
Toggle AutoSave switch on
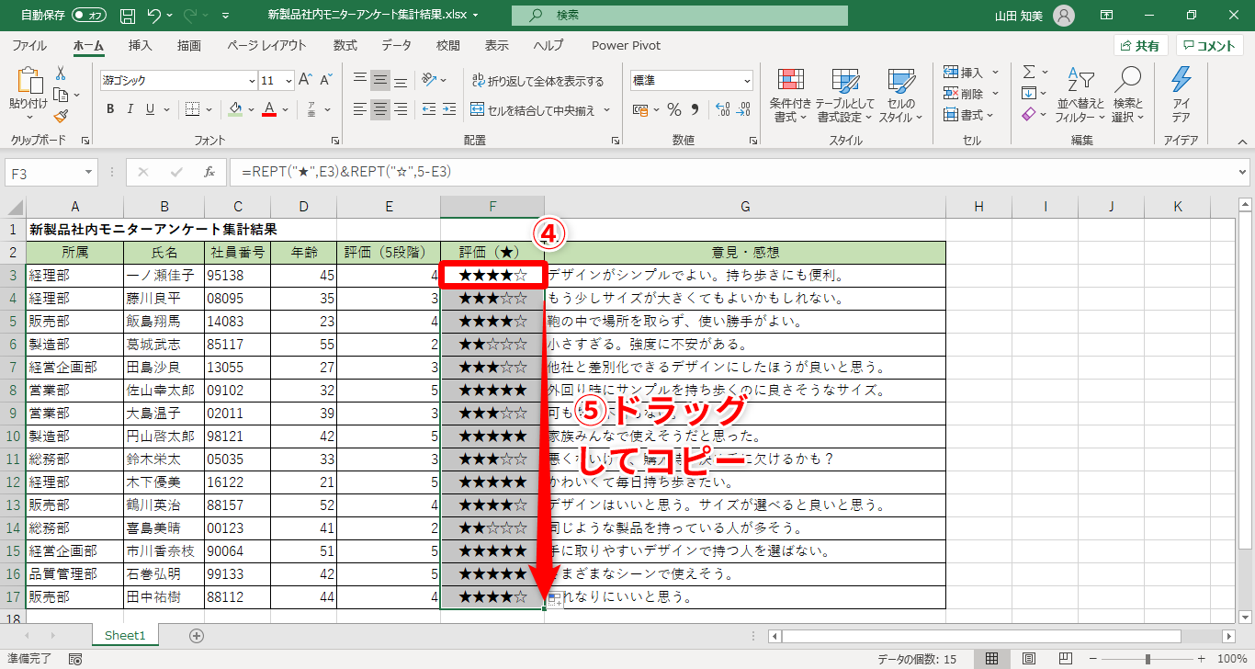[x=88, y=16]
